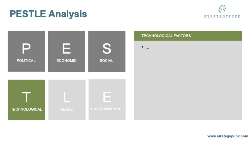Click the large letter S

[107, 48]
